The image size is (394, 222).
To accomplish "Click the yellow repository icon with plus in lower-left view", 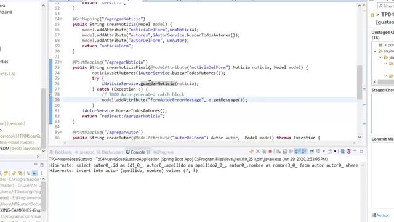I will [x=6, y=173].
